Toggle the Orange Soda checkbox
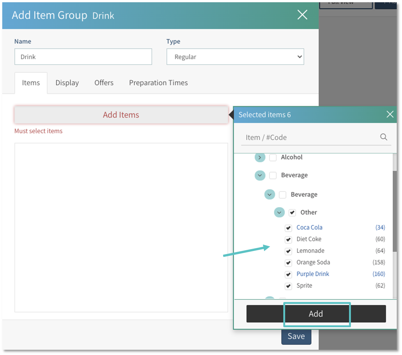The image size is (402, 355). pos(288,263)
